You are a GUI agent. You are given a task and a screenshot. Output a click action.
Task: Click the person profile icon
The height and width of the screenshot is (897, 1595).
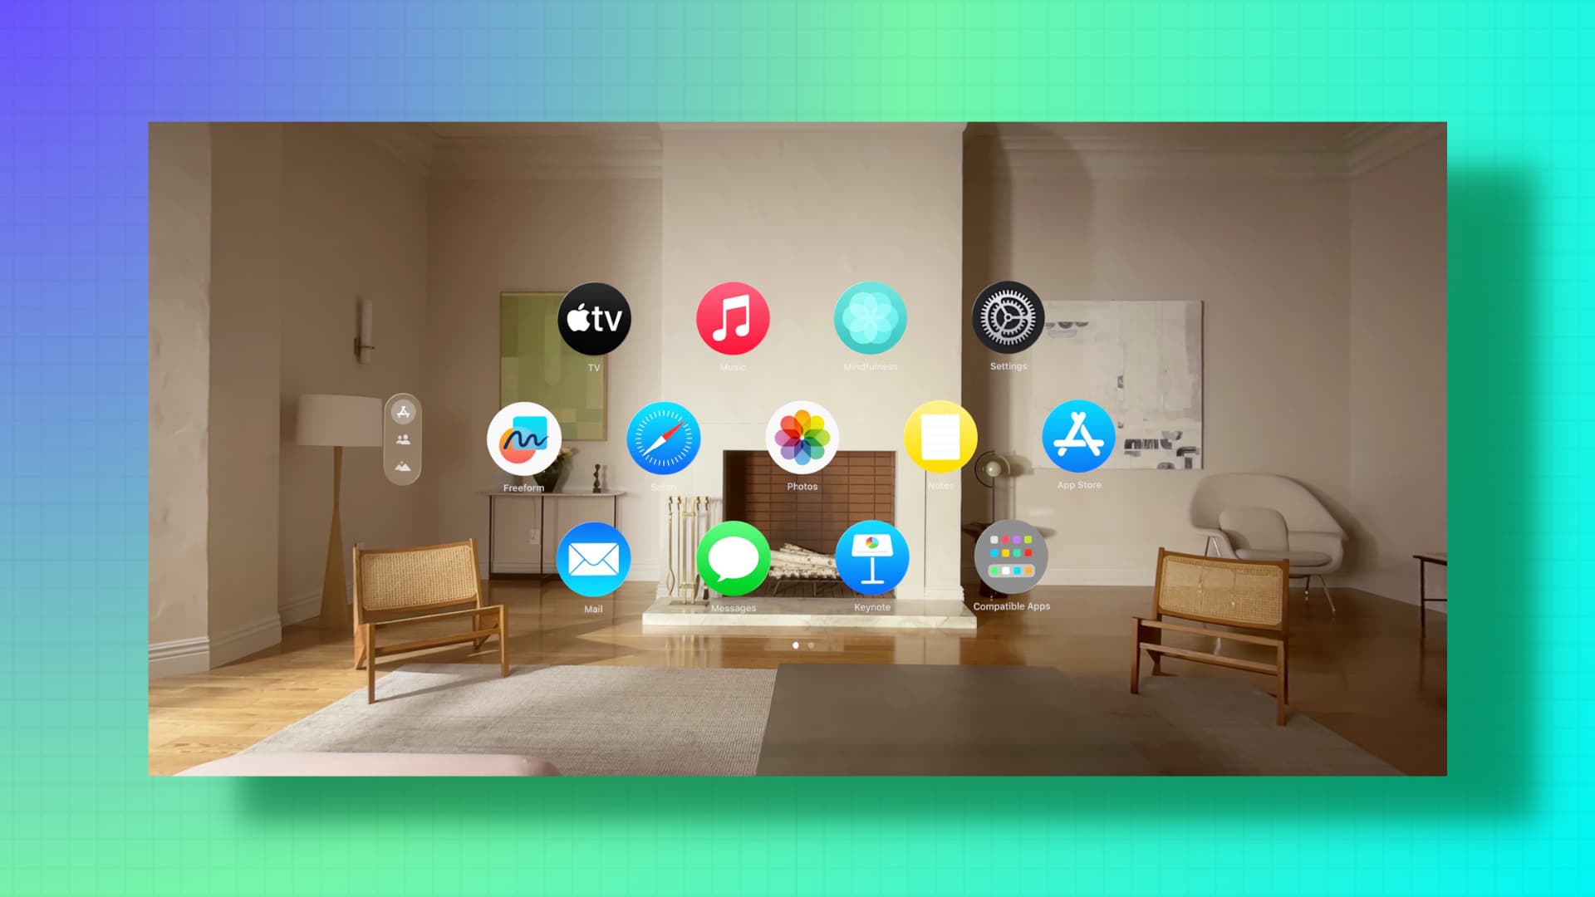coord(406,439)
